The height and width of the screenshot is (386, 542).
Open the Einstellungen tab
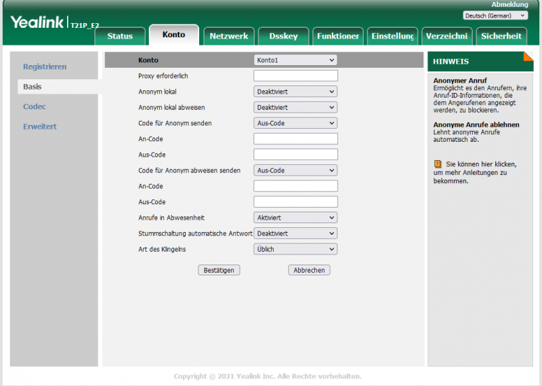point(393,36)
